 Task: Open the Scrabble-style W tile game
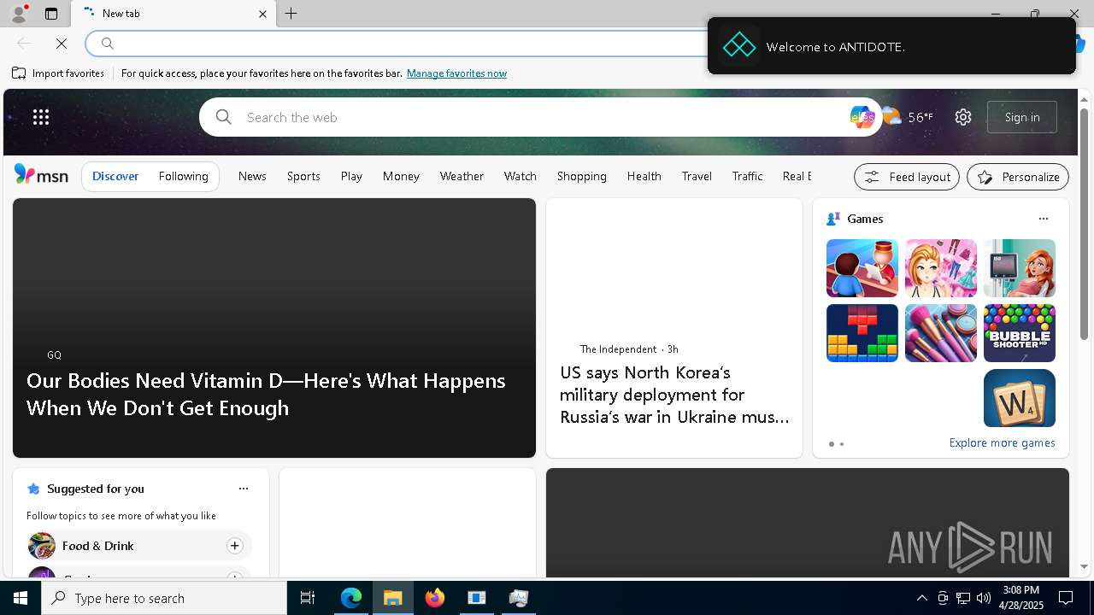1020,398
